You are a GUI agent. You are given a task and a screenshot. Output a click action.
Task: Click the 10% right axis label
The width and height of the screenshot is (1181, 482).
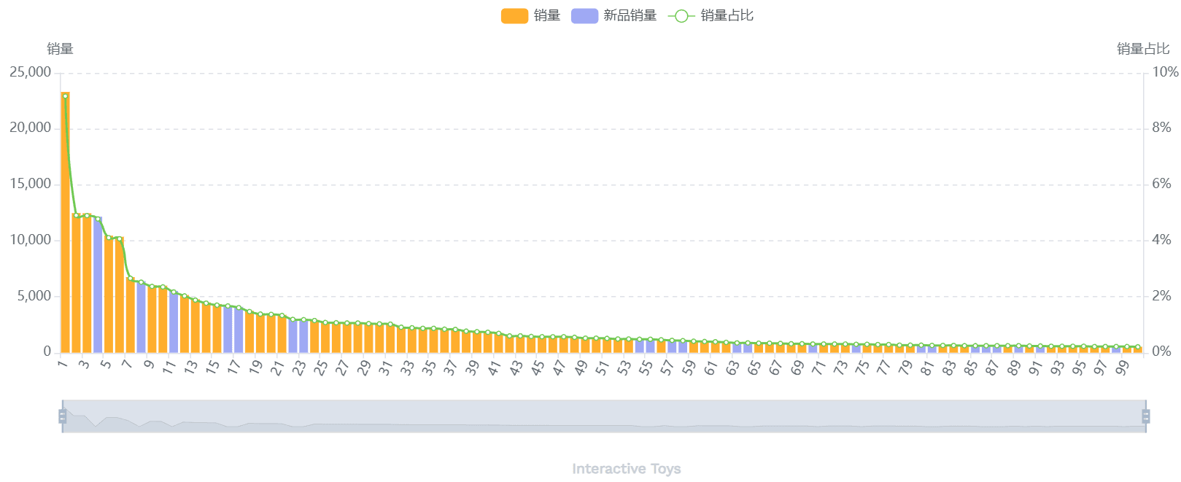click(1165, 72)
